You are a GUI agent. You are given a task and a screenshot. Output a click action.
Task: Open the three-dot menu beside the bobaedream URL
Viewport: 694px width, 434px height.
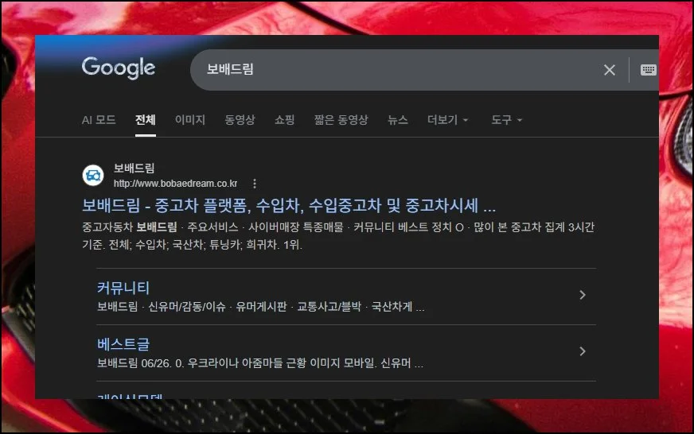pyautogui.click(x=255, y=184)
